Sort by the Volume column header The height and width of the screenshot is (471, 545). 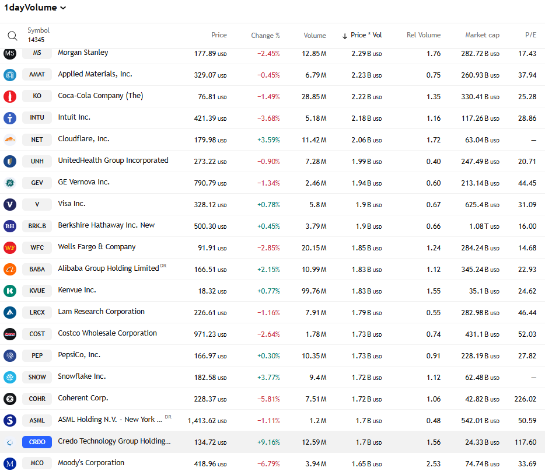point(315,36)
